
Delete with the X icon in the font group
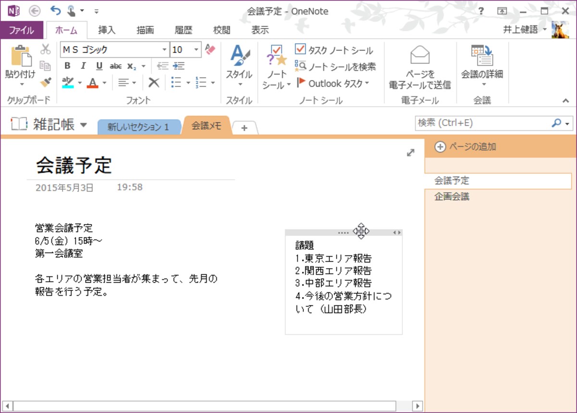pos(154,83)
